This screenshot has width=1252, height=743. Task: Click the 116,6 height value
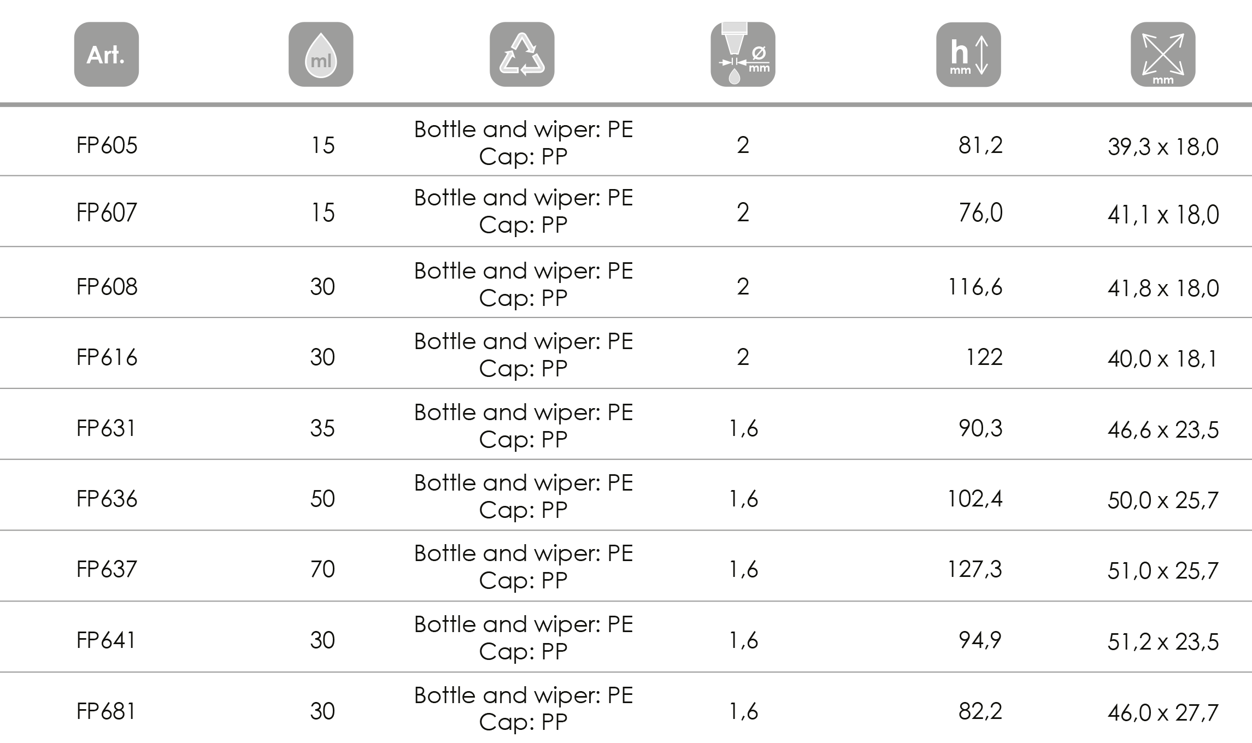click(x=975, y=287)
